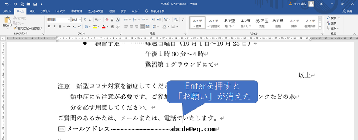Select the 標準 (Normal) style

(x=197, y=23)
